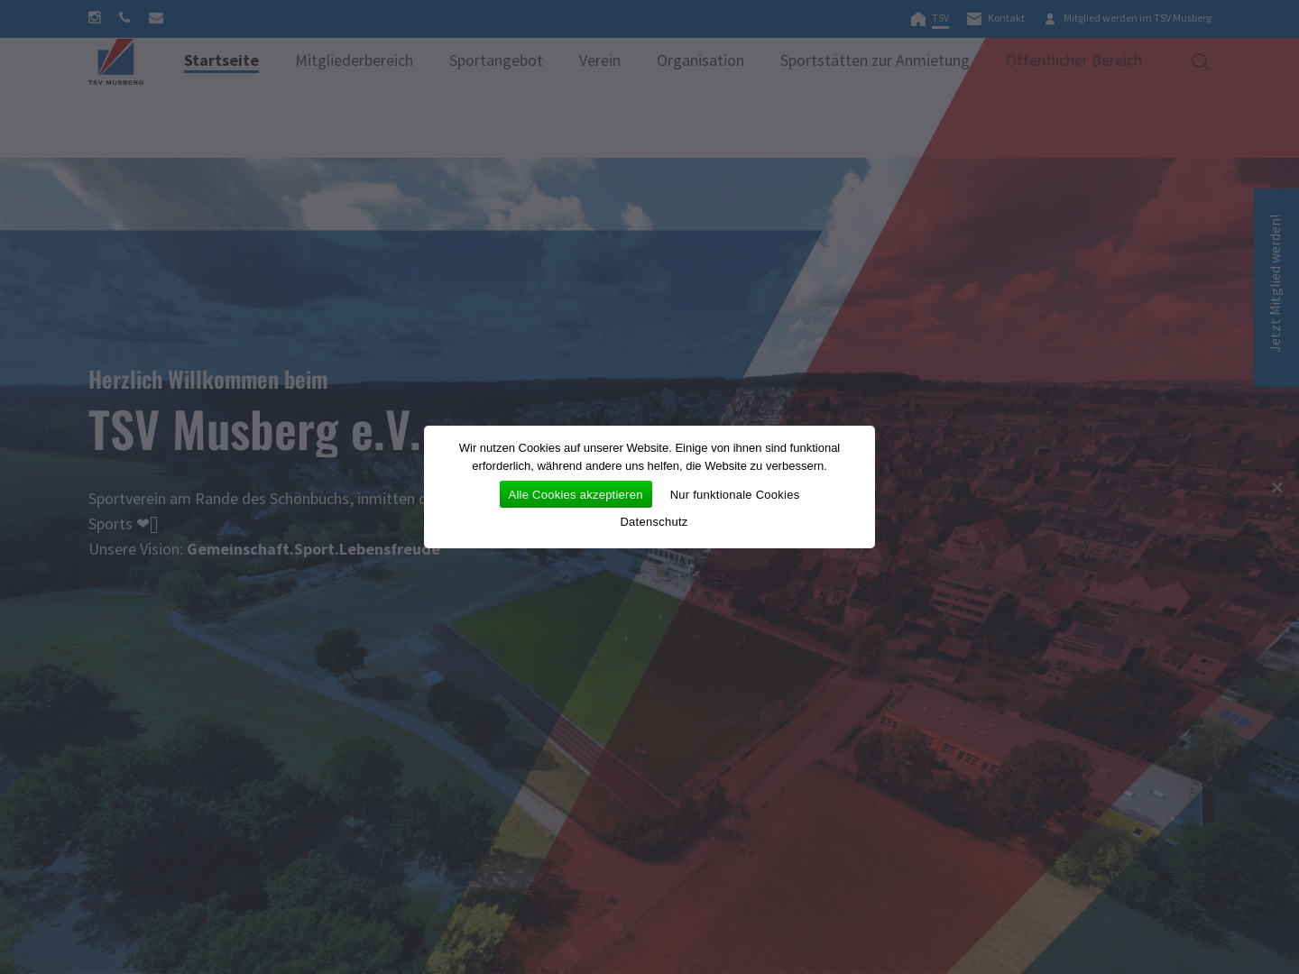Click the phone icon in top bar
This screenshot has height=974, width=1299.
click(x=124, y=17)
